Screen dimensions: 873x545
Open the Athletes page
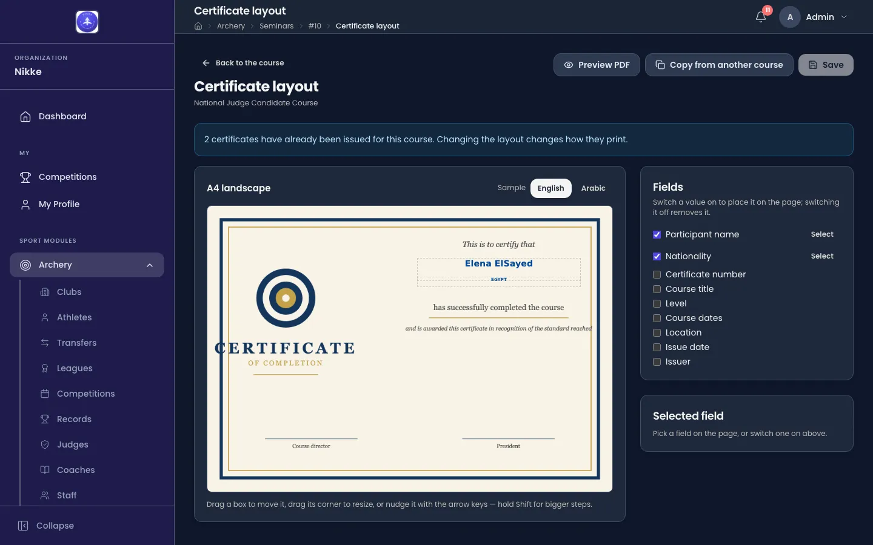(97, 317)
